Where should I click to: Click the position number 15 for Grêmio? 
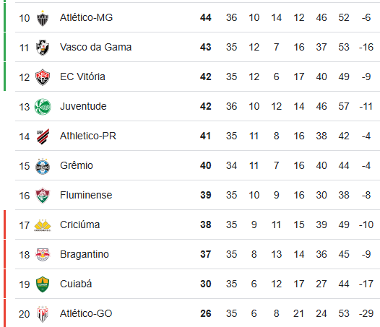[25, 166]
